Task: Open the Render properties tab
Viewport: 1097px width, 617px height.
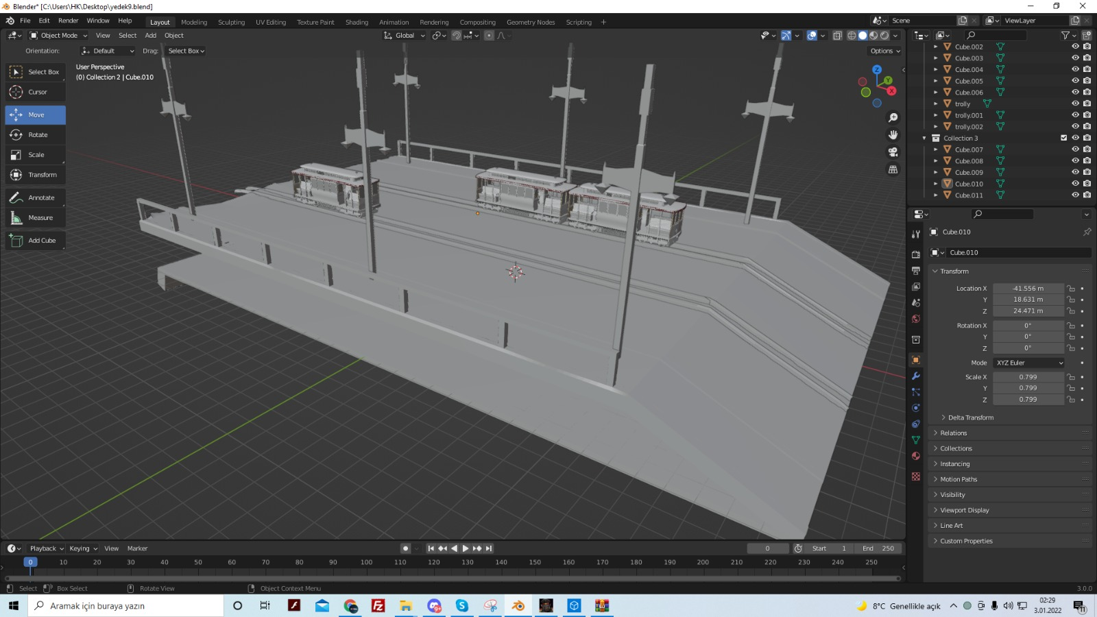Action: coord(916,254)
